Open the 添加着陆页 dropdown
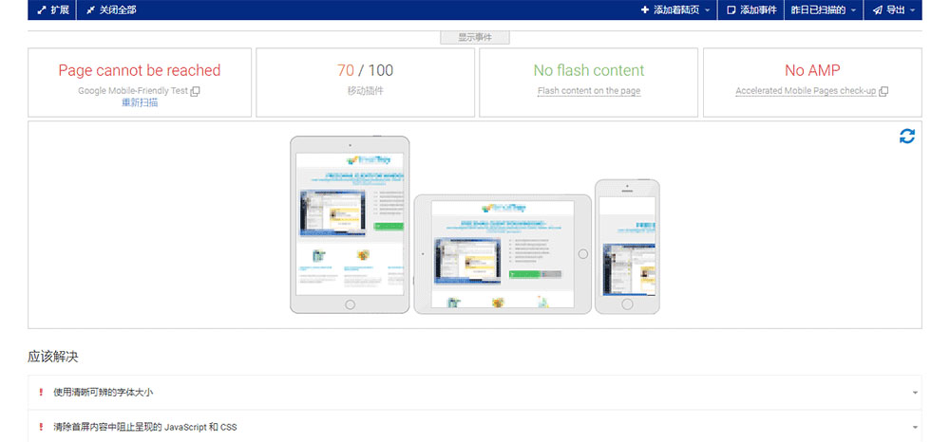The width and height of the screenshot is (950, 442). pyautogui.click(x=675, y=9)
